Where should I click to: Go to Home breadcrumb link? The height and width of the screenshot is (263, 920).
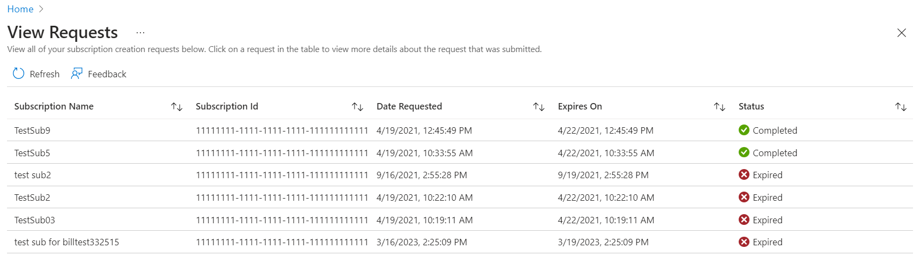click(20, 9)
